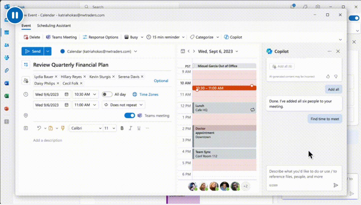The height and width of the screenshot is (205, 361).
Task: Open more formatting options ellipsis beside Underline
Action: (147, 128)
